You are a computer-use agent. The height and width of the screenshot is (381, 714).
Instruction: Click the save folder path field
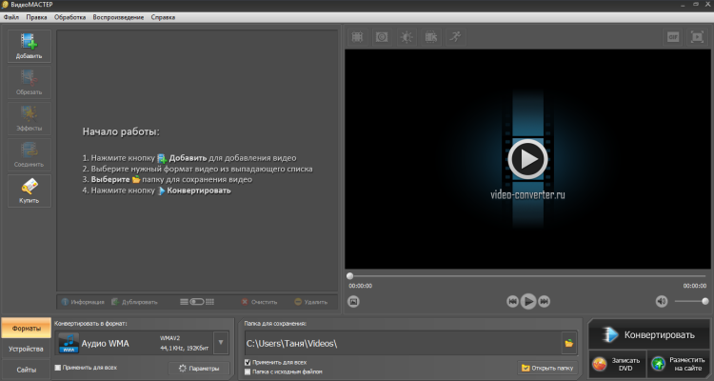pyautogui.click(x=403, y=344)
